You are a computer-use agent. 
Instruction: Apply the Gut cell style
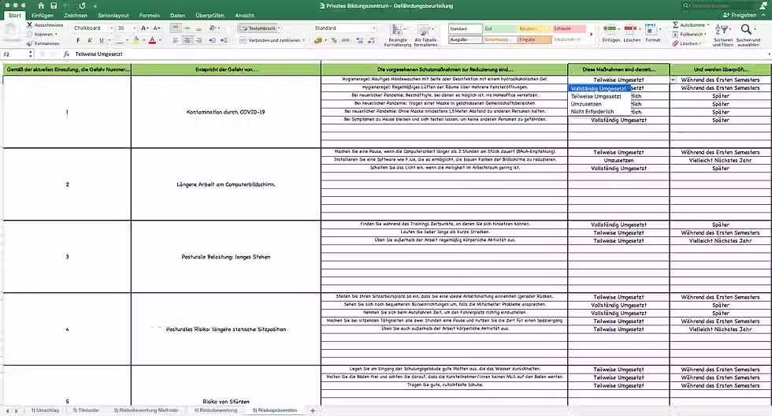(x=499, y=28)
